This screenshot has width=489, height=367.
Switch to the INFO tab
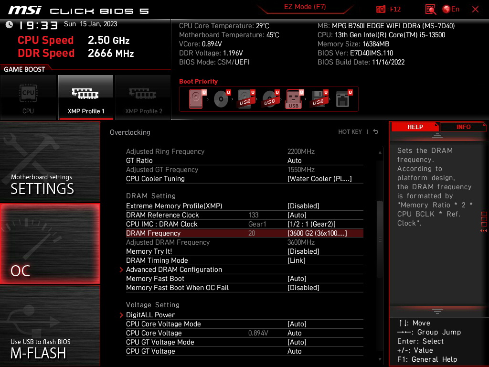463,127
